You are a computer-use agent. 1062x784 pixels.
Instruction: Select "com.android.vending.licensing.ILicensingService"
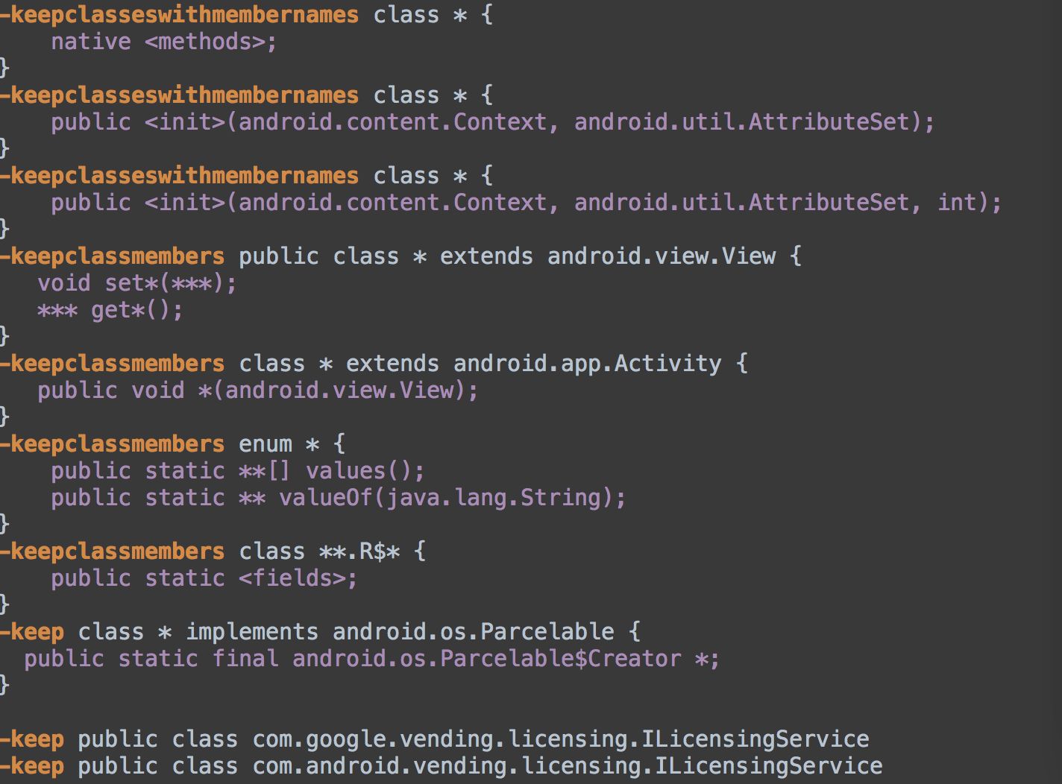pyautogui.click(x=568, y=766)
